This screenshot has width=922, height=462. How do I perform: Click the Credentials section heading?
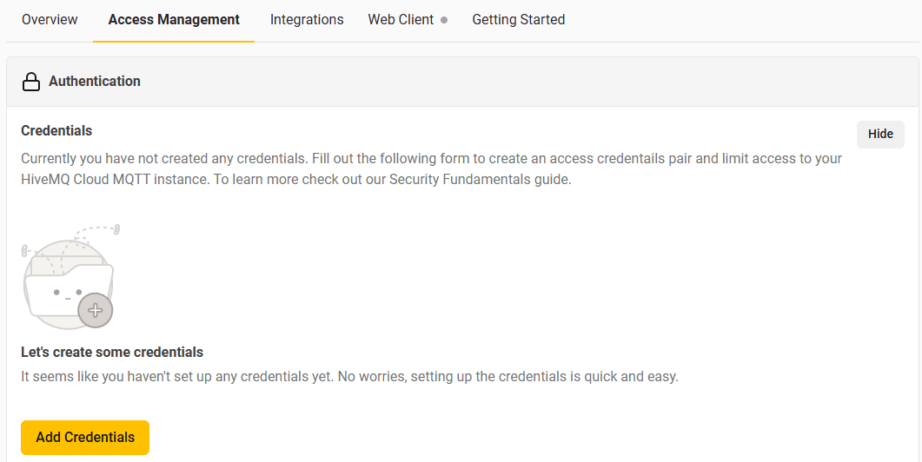[56, 131]
